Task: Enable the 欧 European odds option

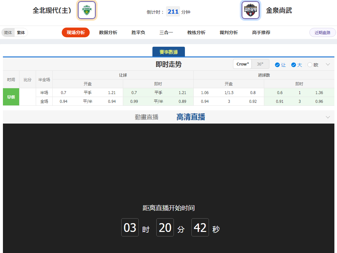Action: coord(310,65)
